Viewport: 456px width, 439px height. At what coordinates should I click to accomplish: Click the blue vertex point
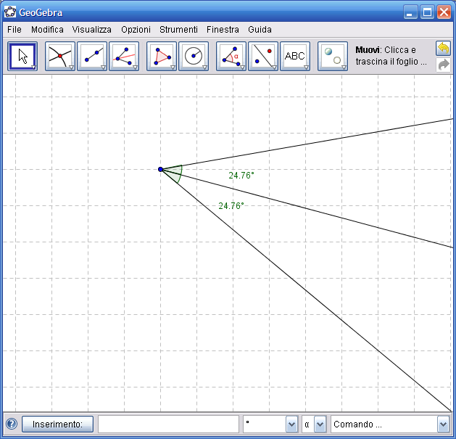[160, 169]
